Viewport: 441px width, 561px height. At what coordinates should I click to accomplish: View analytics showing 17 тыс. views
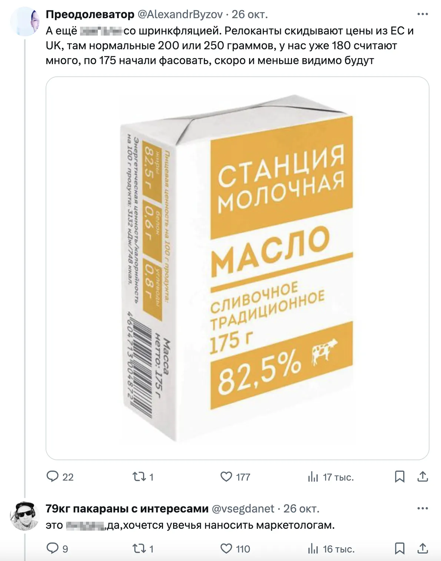point(313,477)
